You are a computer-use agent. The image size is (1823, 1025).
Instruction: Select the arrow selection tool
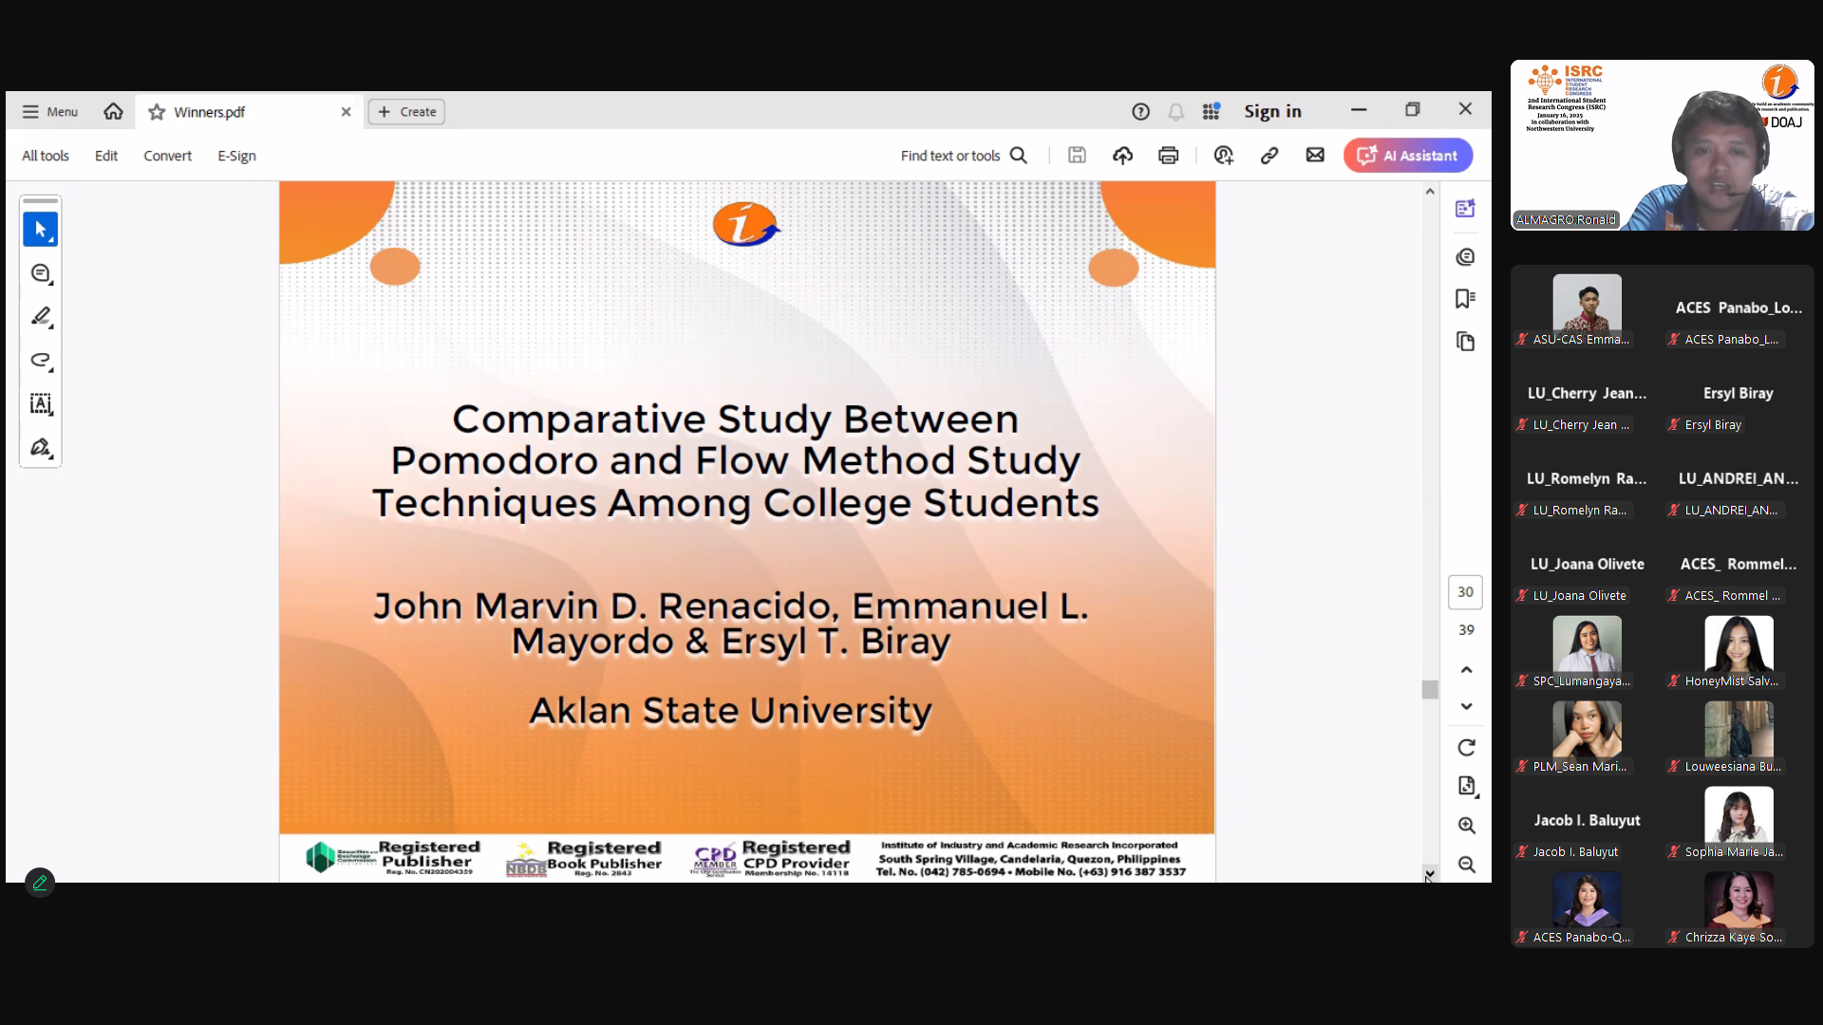point(40,230)
